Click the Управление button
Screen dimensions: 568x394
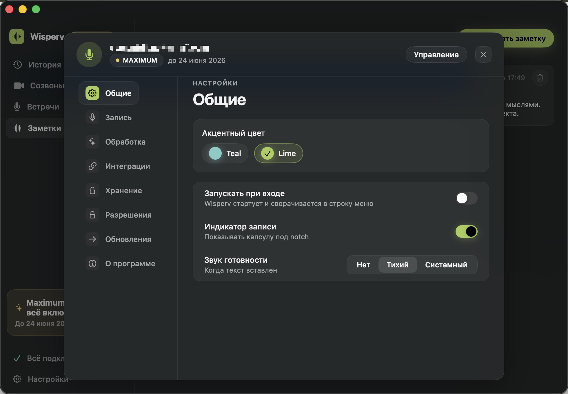[x=436, y=54]
